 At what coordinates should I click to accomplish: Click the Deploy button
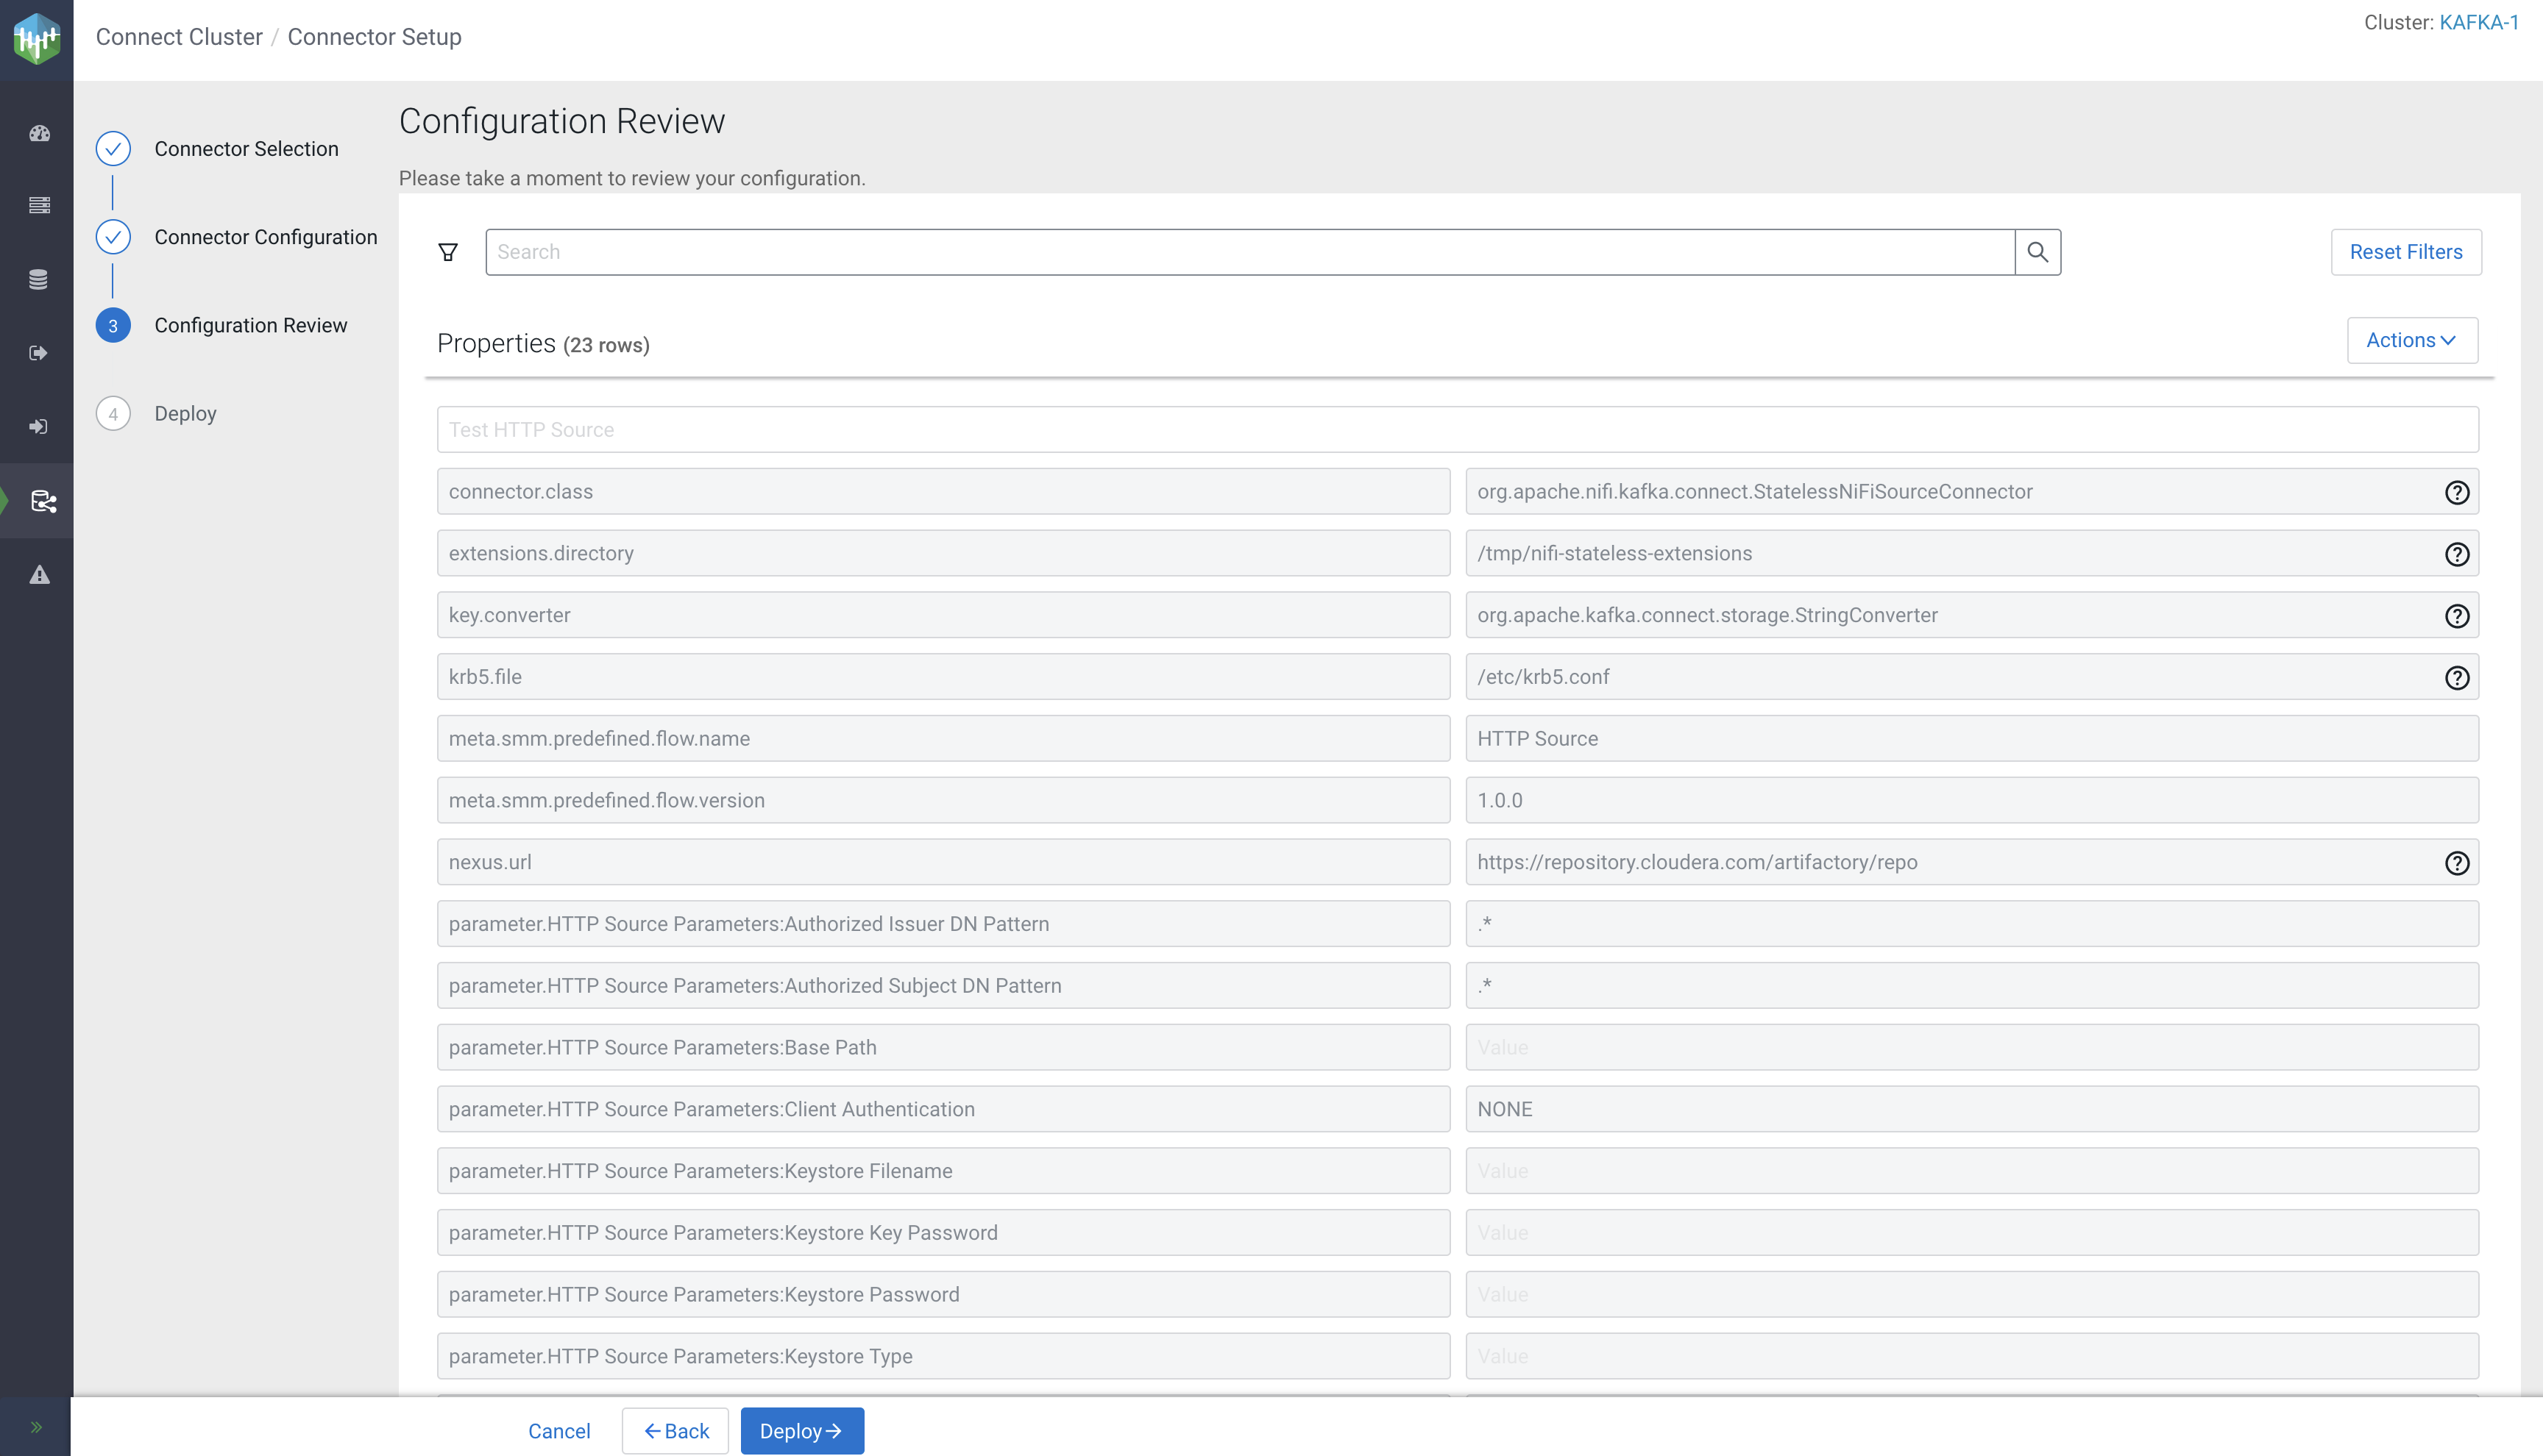[801, 1431]
